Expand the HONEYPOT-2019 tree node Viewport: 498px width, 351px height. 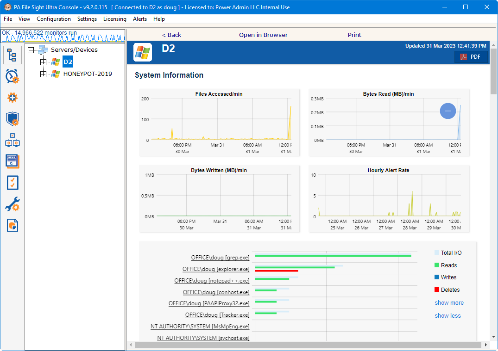click(x=44, y=74)
